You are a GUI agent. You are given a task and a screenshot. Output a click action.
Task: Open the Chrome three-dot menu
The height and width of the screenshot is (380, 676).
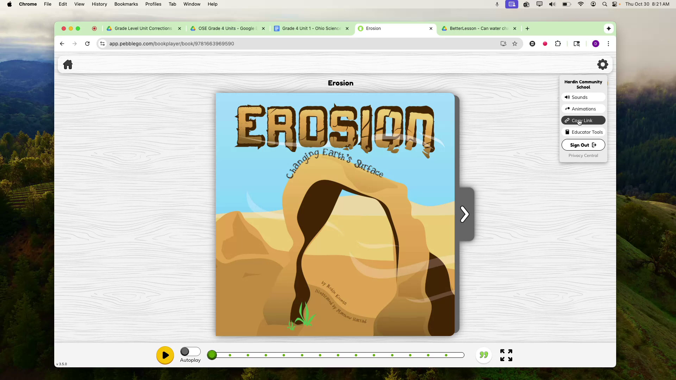[x=608, y=44]
